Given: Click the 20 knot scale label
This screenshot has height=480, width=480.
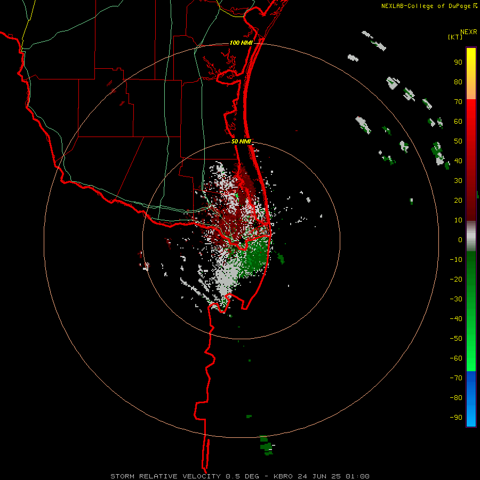Looking at the screenshot, I should click(458, 200).
